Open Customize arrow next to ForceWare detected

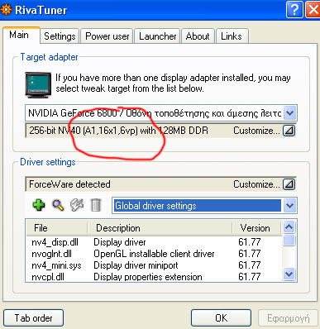coord(289,184)
